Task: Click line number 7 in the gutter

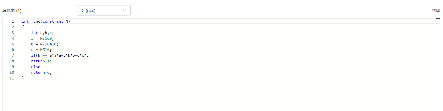Action: click(13, 55)
